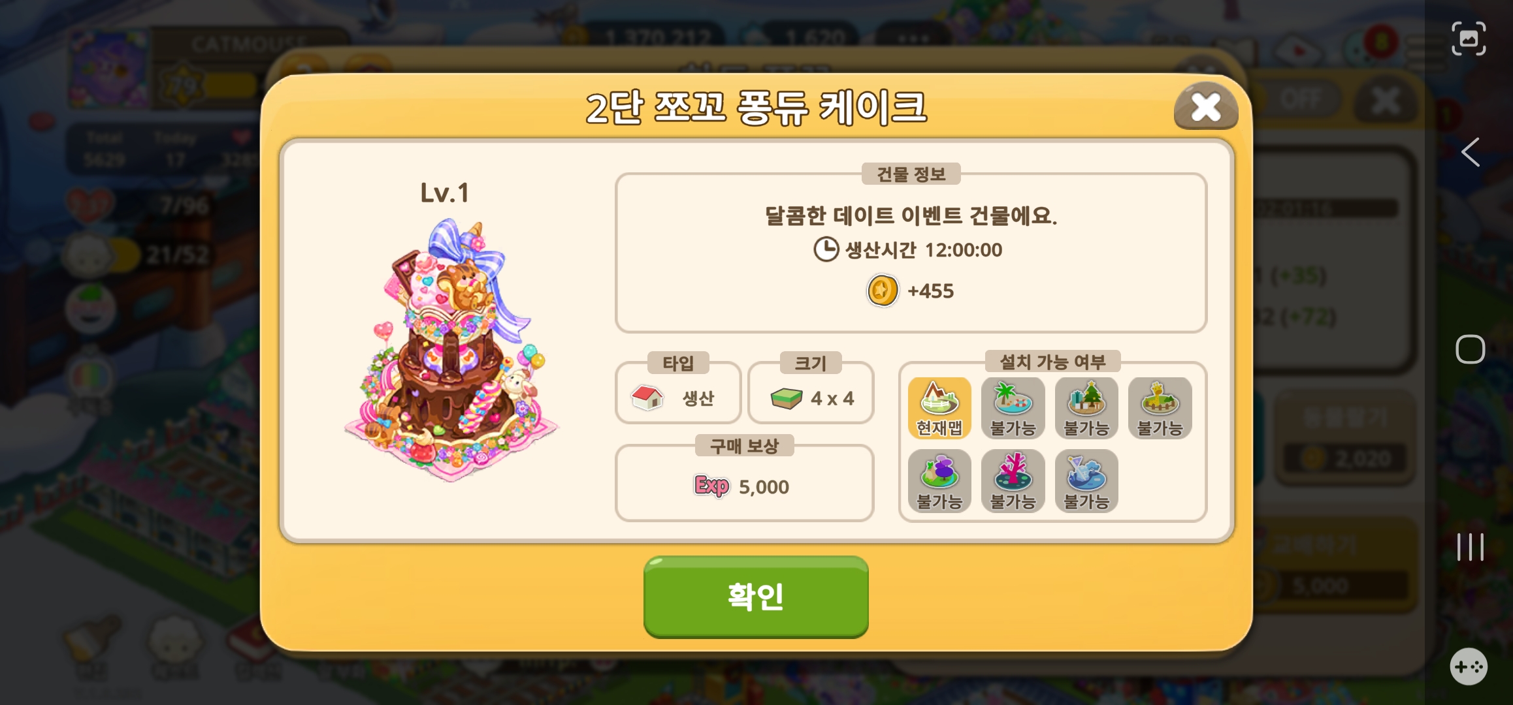Click the green 확인 confirm button
1513x705 pixels.
pos(756,596)
